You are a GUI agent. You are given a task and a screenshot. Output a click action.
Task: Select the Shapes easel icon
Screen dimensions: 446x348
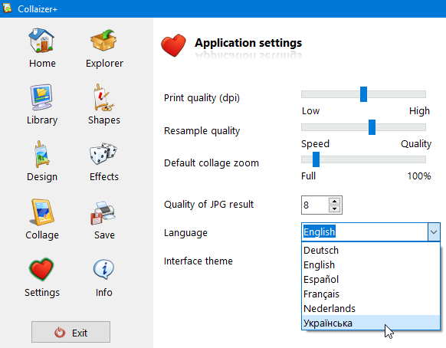pos(103,97)
